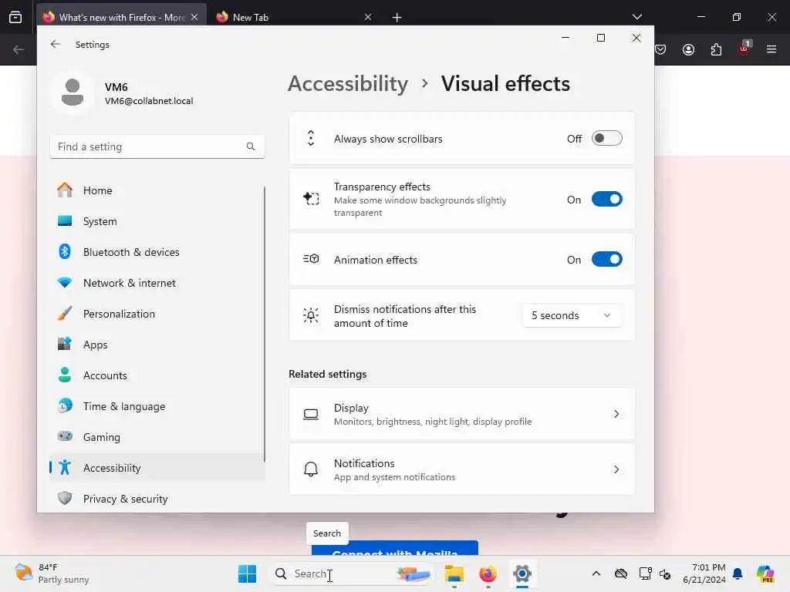This screenshot has height=592, width=790.
Task: Toggle the Always show scrollbars switch
Action: pos(606,139)
